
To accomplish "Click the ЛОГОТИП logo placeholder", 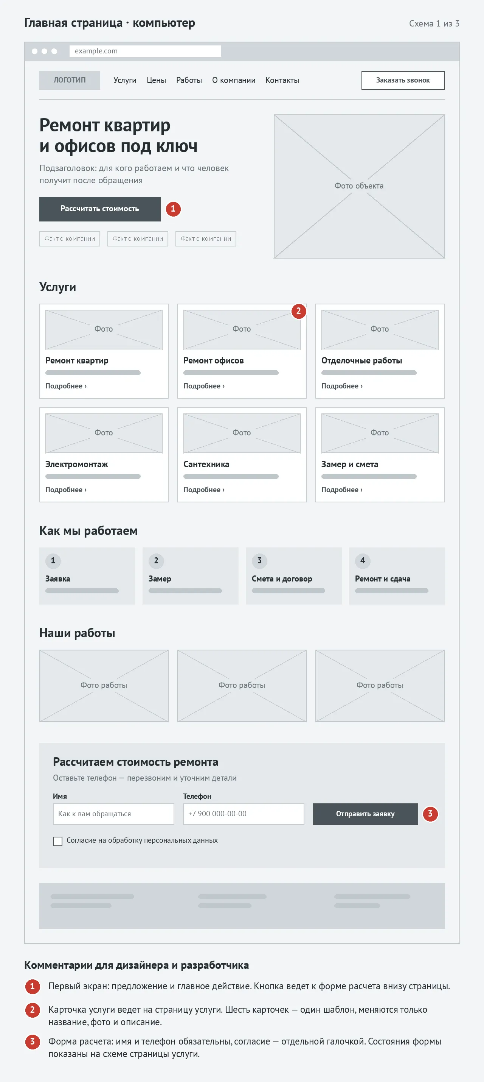I will click(70, 80).
